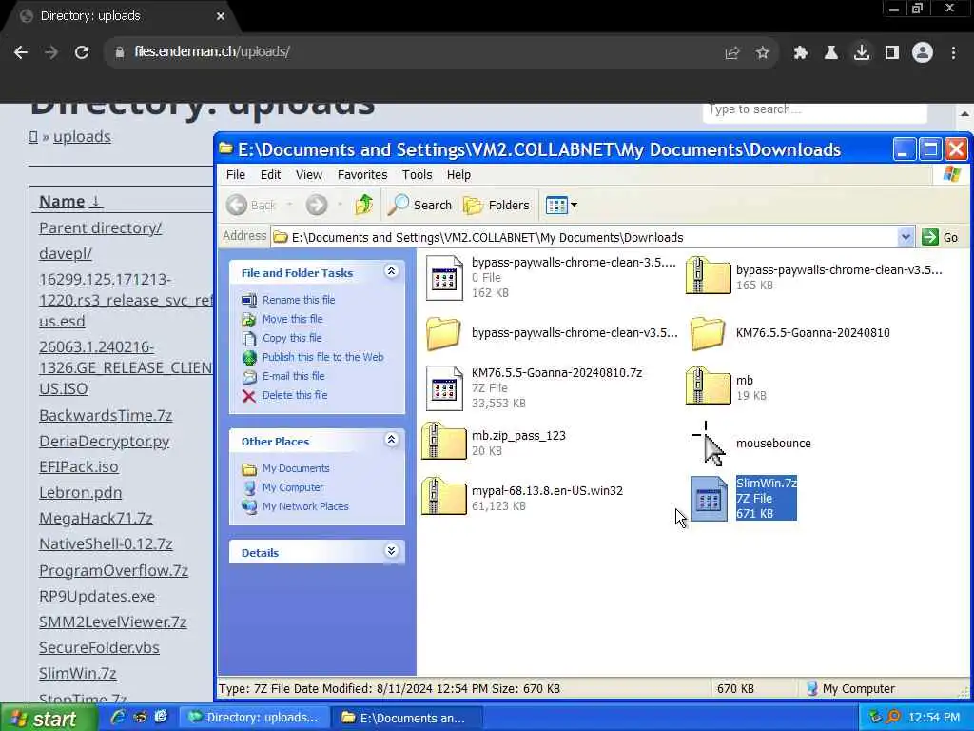Open Chrome three-dot menu

(953, 53)
